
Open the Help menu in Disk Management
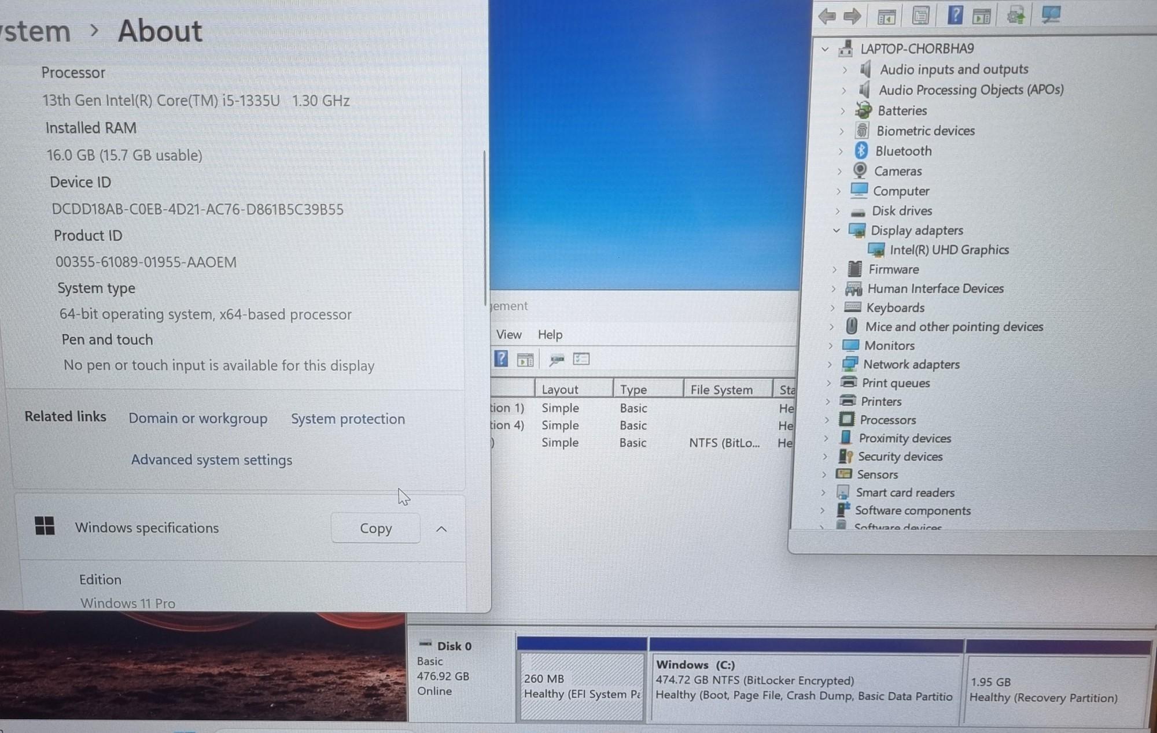(550, 334)
